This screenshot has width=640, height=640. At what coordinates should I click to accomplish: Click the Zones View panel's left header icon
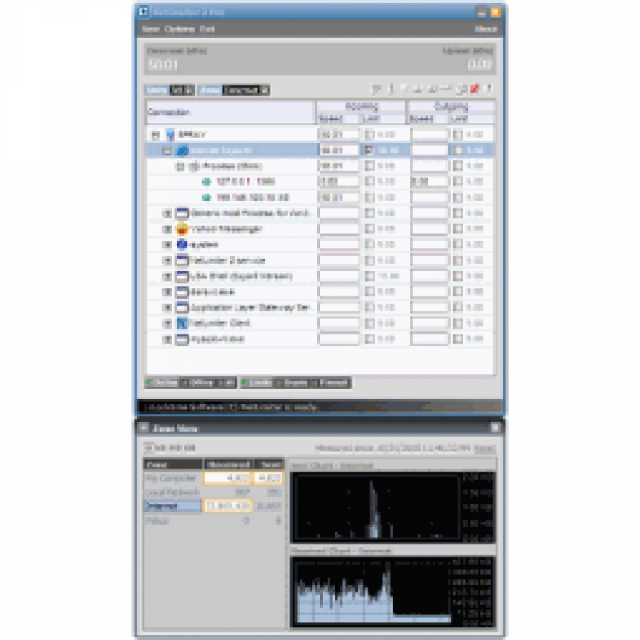(x=143, y=428)
